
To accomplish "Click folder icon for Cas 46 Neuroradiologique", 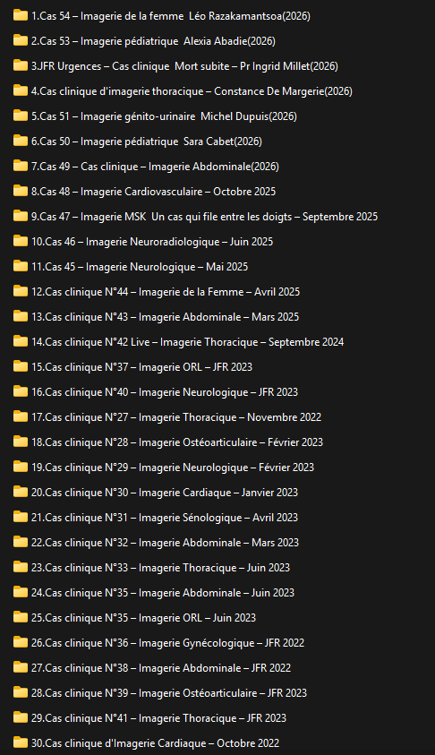I will click(21, 241).
